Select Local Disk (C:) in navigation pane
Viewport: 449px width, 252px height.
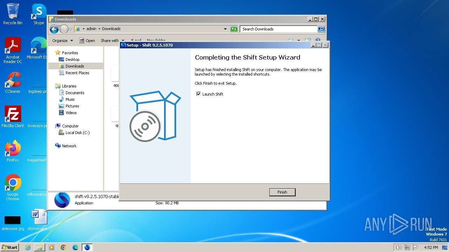click(78, 133)
